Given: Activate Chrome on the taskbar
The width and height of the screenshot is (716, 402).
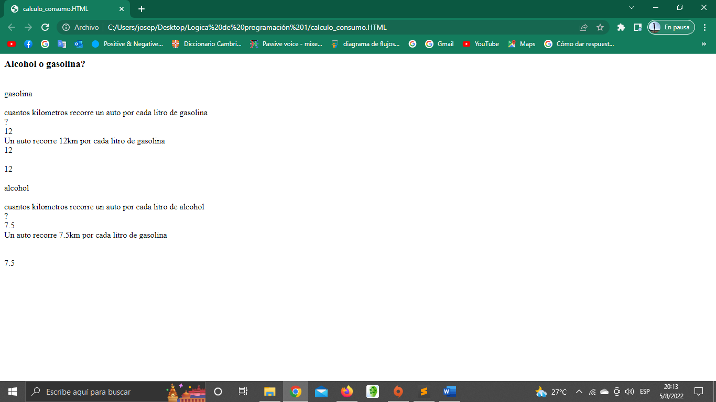Looking at the screenshot, I should [296, 392].
